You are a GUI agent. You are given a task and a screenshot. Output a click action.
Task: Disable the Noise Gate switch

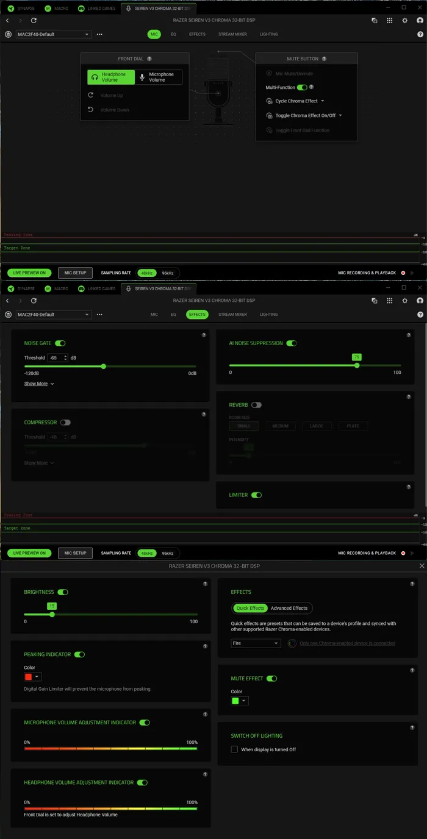(x=60, y=343)
